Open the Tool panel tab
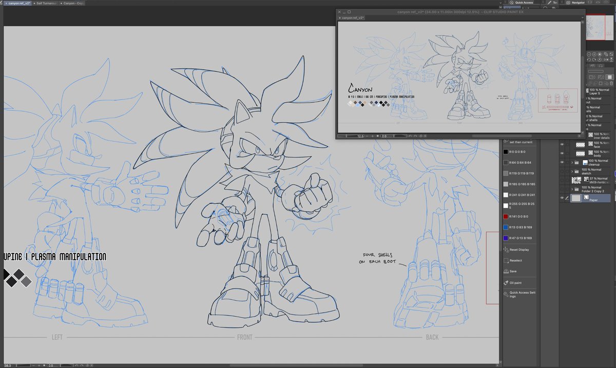This screenshot has height=368, width=616. [553, 3]
